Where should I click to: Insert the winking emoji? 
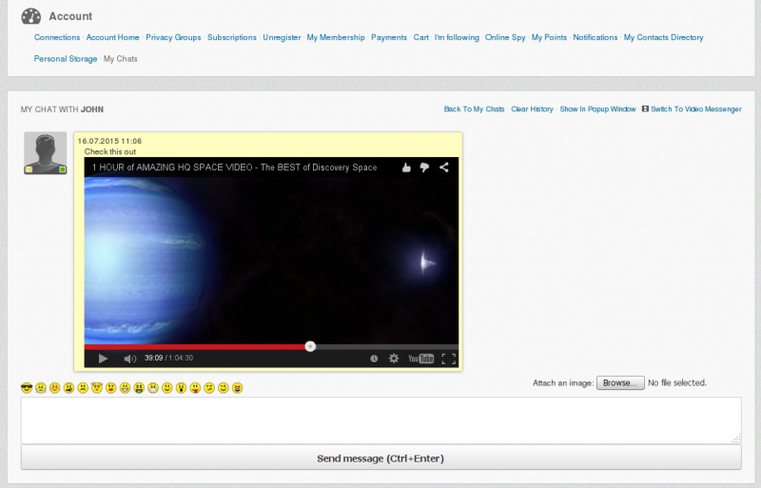[x=224, y=387]
